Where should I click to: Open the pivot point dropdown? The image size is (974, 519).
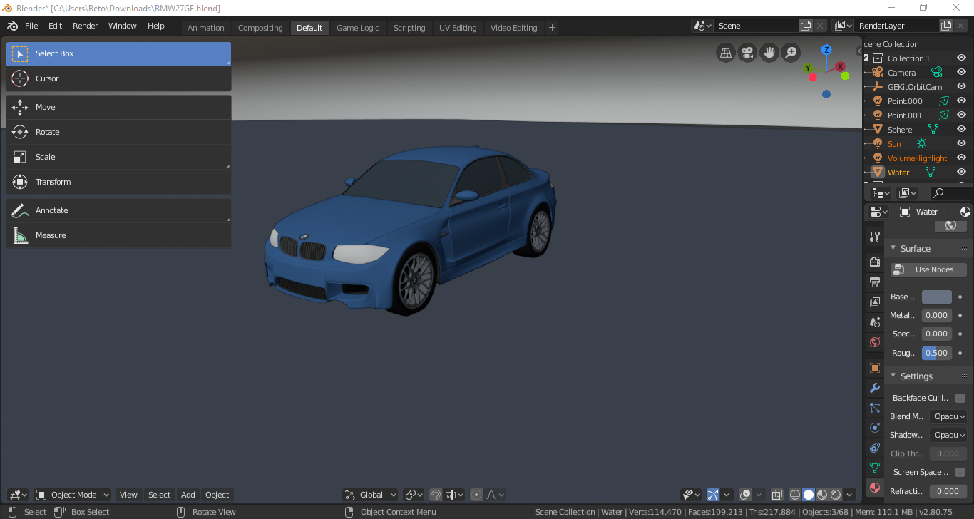coord(414,495)
